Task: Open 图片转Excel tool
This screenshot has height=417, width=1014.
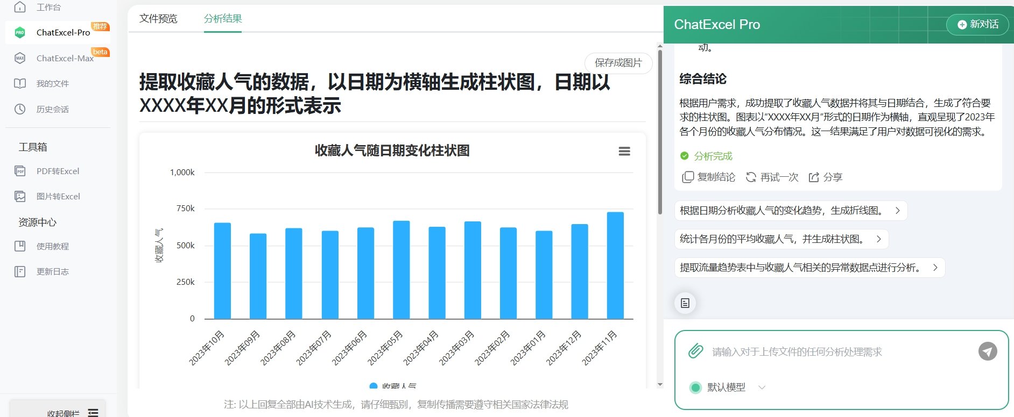Action: (58, 197)
